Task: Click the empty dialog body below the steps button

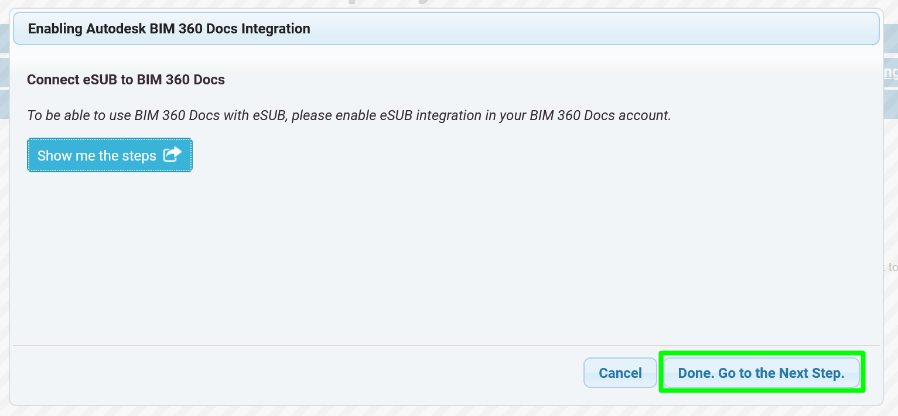Action: (446, 258)
